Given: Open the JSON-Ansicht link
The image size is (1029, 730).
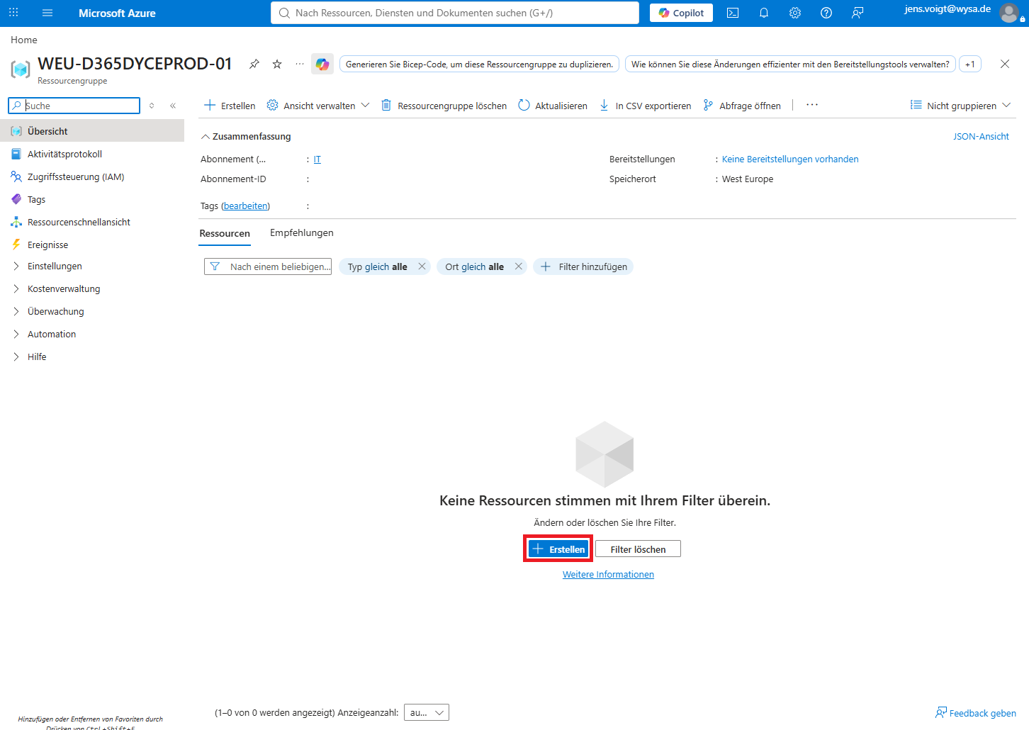Looking at the screenshot, I should point(981,136).
